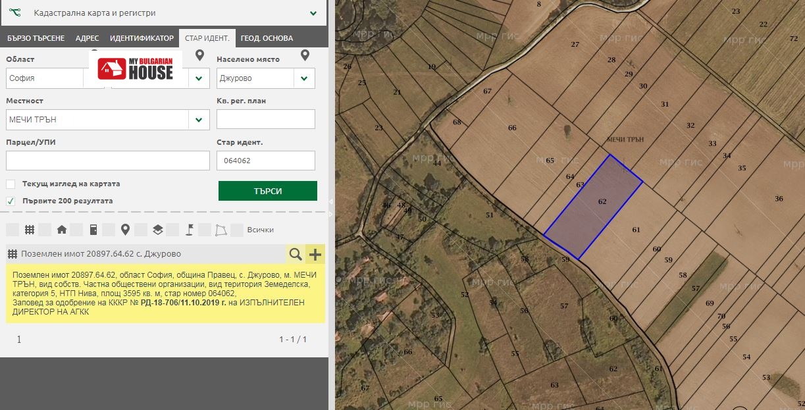Open the 'ГЕОД. ОСНОВА' tab

(x=267, y=38)
